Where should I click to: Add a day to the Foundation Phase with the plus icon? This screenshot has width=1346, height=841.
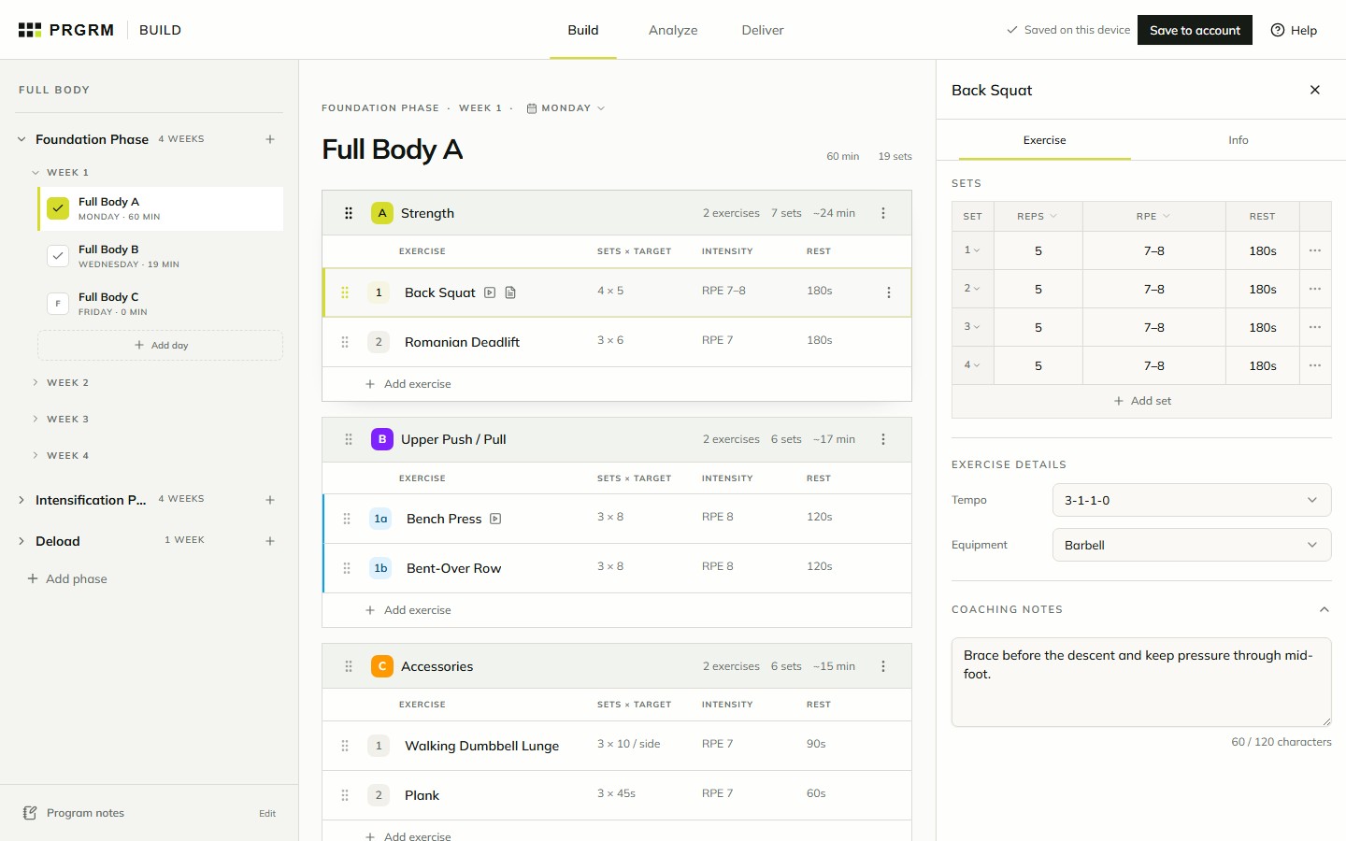270,139
